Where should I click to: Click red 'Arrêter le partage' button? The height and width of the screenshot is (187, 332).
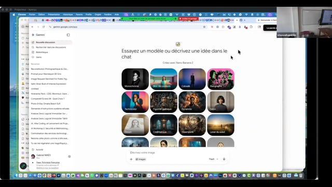tap(188, 19)
